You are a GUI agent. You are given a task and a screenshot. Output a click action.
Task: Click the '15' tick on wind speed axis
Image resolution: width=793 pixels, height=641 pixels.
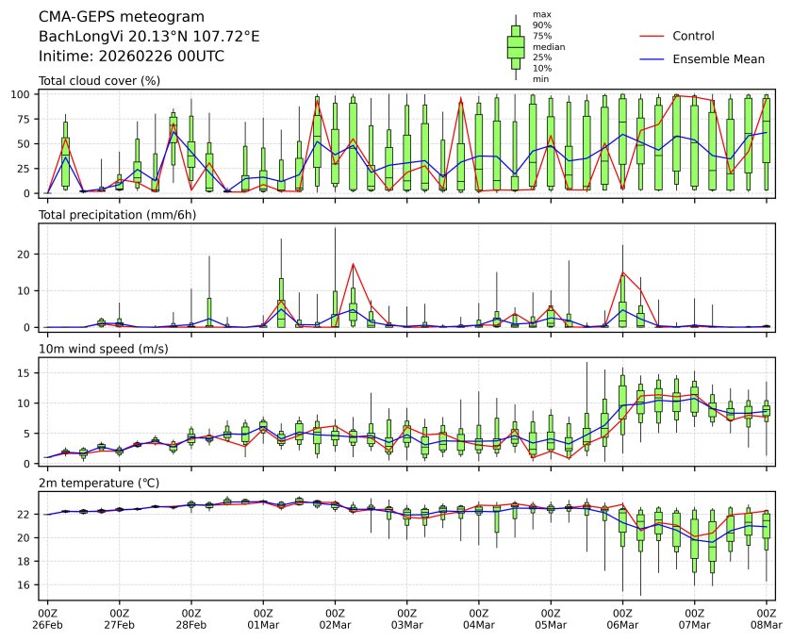(25, 373)
